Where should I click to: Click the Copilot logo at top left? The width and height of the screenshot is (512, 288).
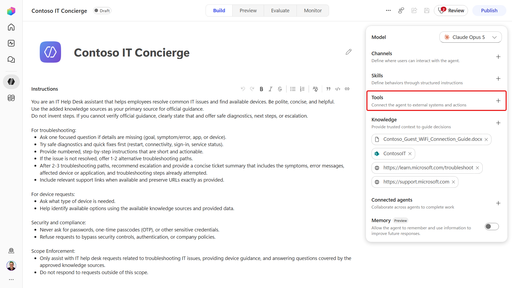[11, 11]
